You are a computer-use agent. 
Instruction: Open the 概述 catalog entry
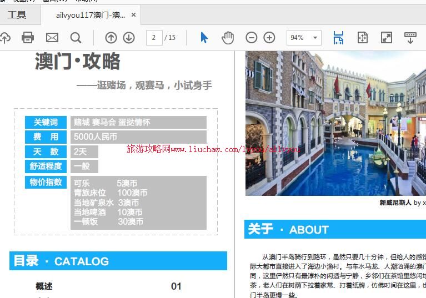point(44,286)
